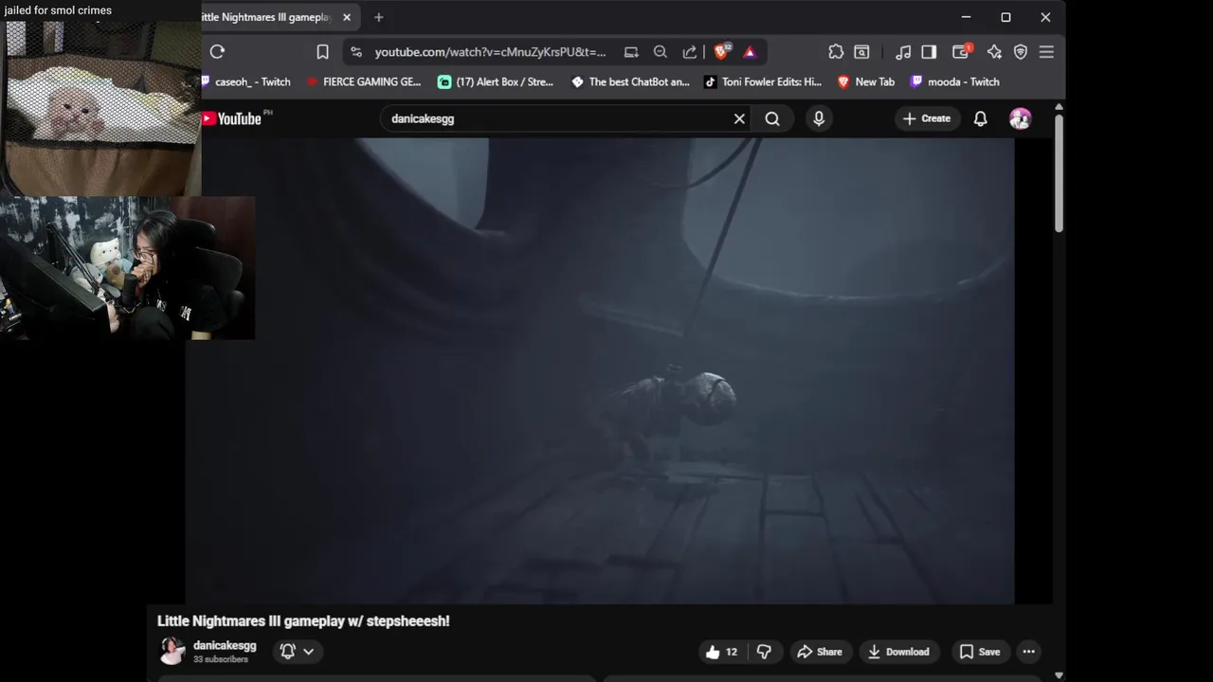This screenshot has height=682, width=1213.
Task: Click the zoom magnifier icon in address bar
Action: [x=661, y=52]
